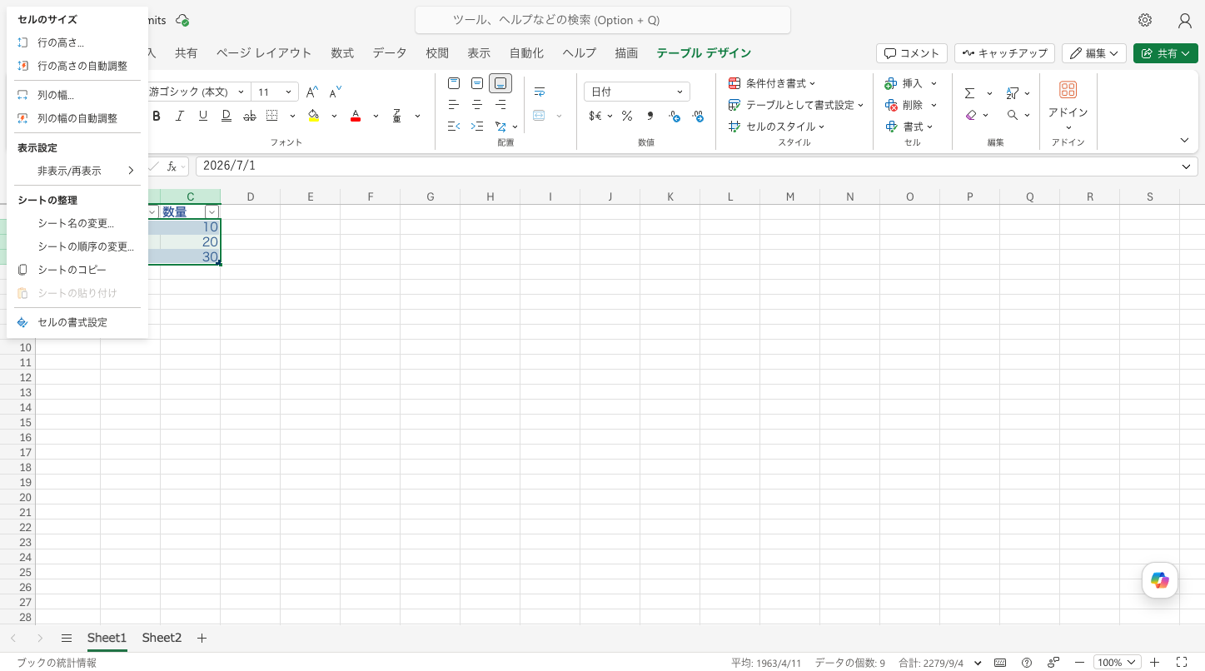Open the 条件付き書式 dropdown
This screenshot has width=1205, height=671.
pyautogui.click(x=772, y=83)
